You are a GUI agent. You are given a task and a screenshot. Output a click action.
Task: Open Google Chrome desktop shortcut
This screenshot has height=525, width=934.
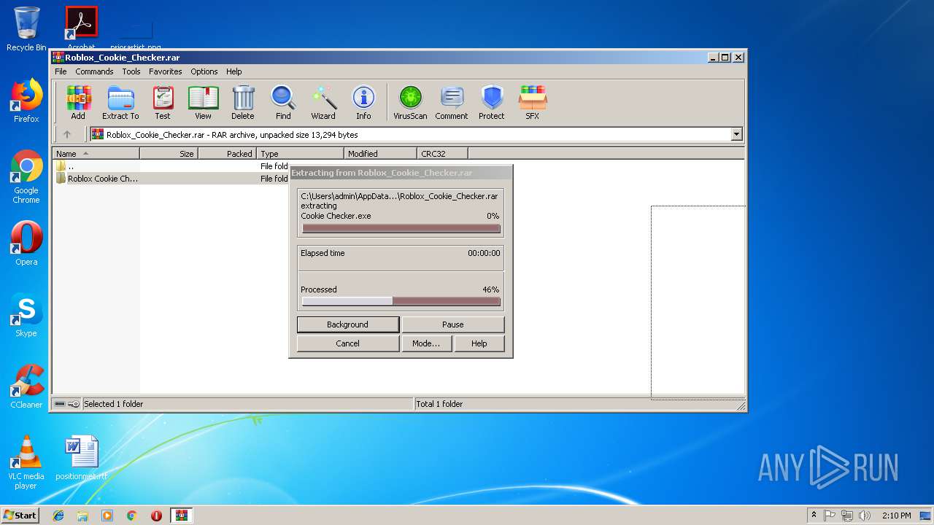[26, 177]
